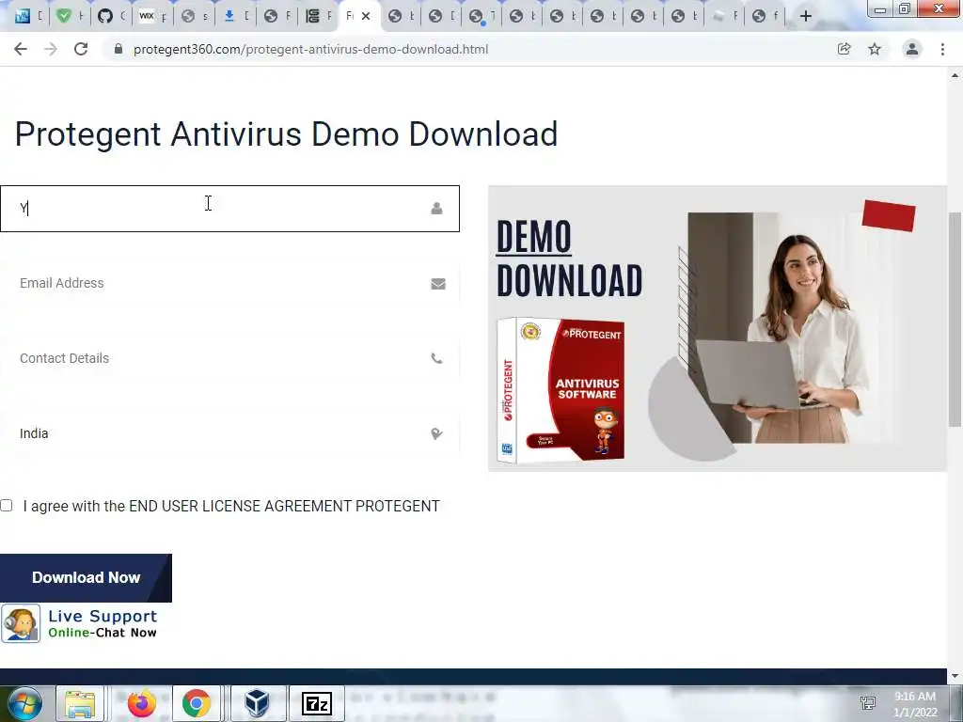
Task: Close the active Protegent tab
Action: (366, 16)
